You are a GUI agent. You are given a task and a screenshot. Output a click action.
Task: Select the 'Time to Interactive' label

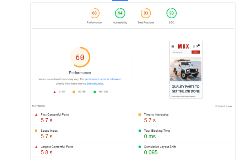[156, 115]
